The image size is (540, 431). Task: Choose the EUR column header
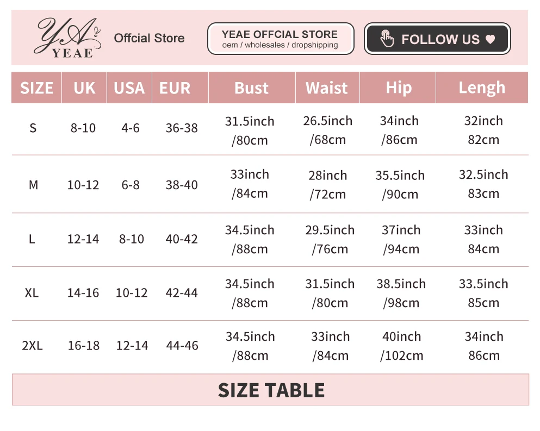click(x=175, y=88)
